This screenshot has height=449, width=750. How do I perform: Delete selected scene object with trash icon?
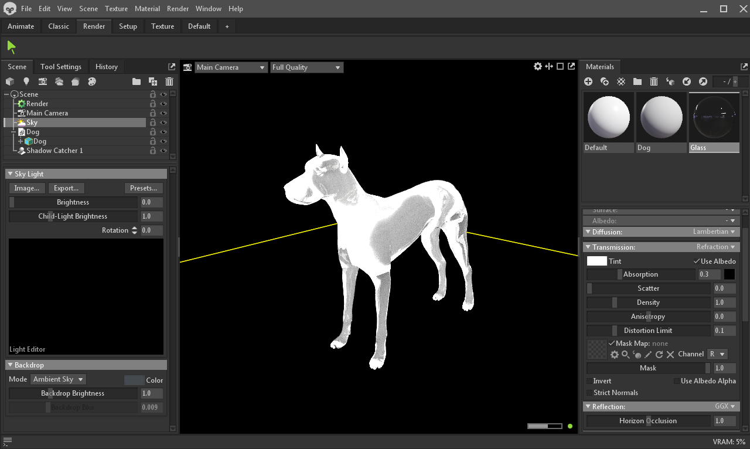click(x=169, y=81)
